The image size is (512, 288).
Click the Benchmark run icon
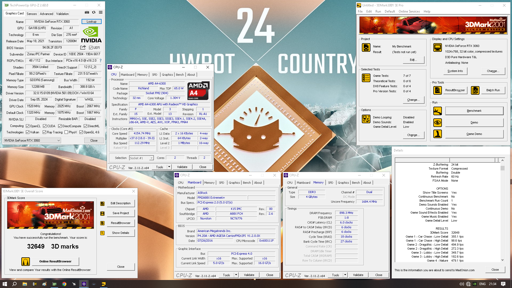(x=438, y=111)
